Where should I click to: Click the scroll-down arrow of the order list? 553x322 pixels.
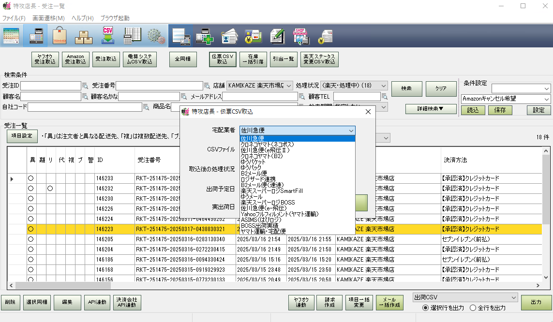[x=546, y=278]
